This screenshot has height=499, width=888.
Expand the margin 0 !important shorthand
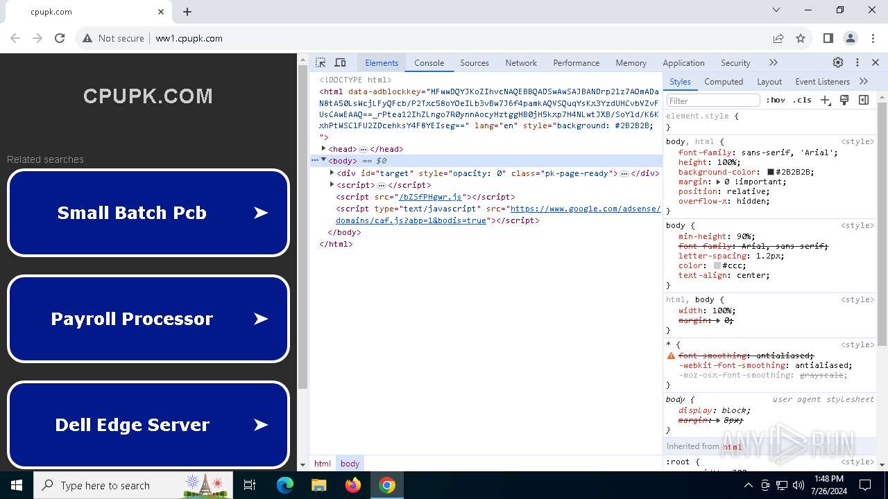click(718, 182)
